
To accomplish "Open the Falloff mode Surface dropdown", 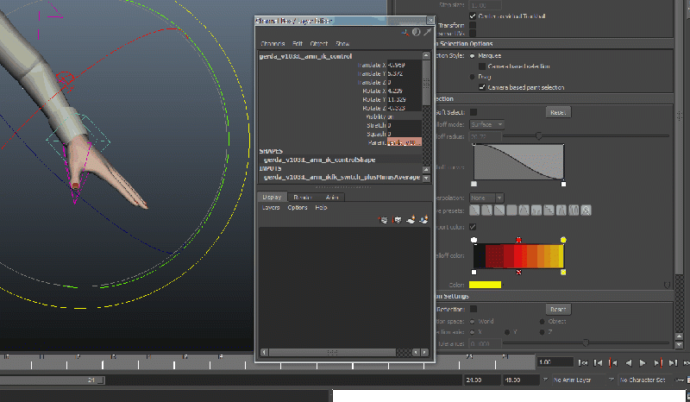I will pos(487,124).
